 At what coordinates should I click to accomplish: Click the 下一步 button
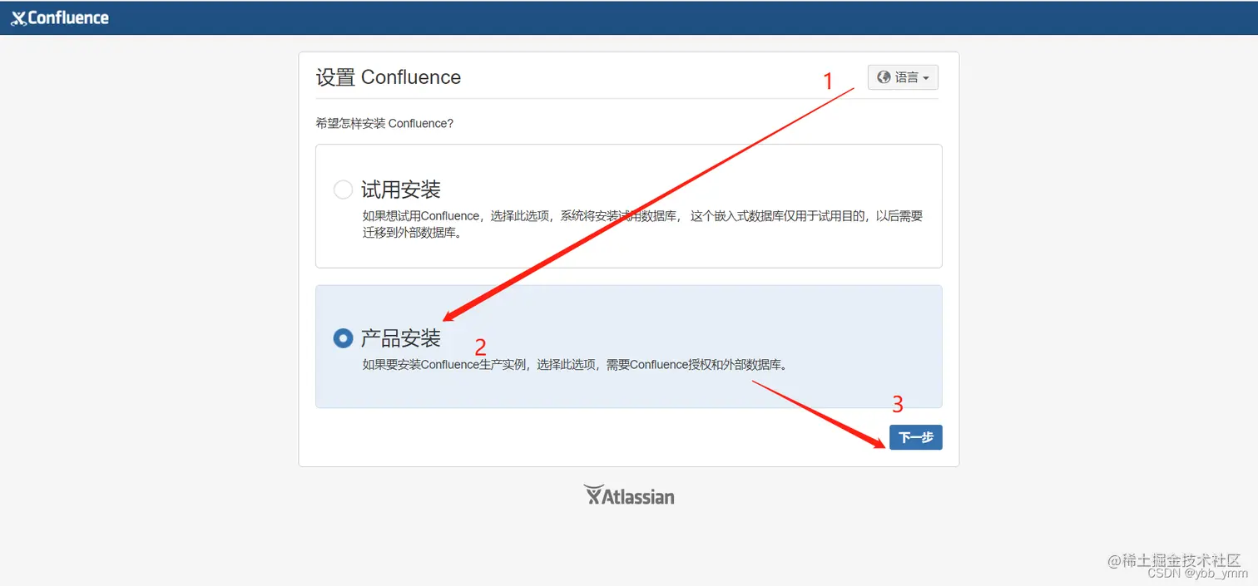pos(915,437)
